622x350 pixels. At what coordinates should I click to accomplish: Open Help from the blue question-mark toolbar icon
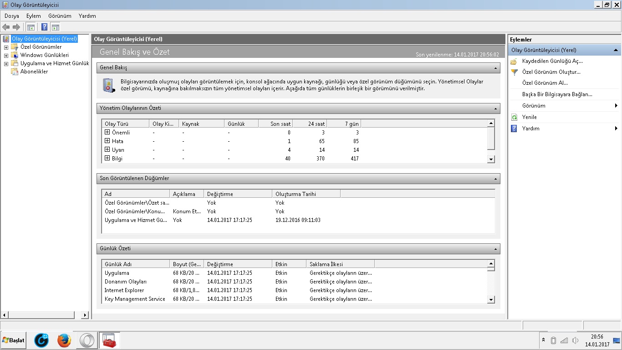[x=45, y=27]
